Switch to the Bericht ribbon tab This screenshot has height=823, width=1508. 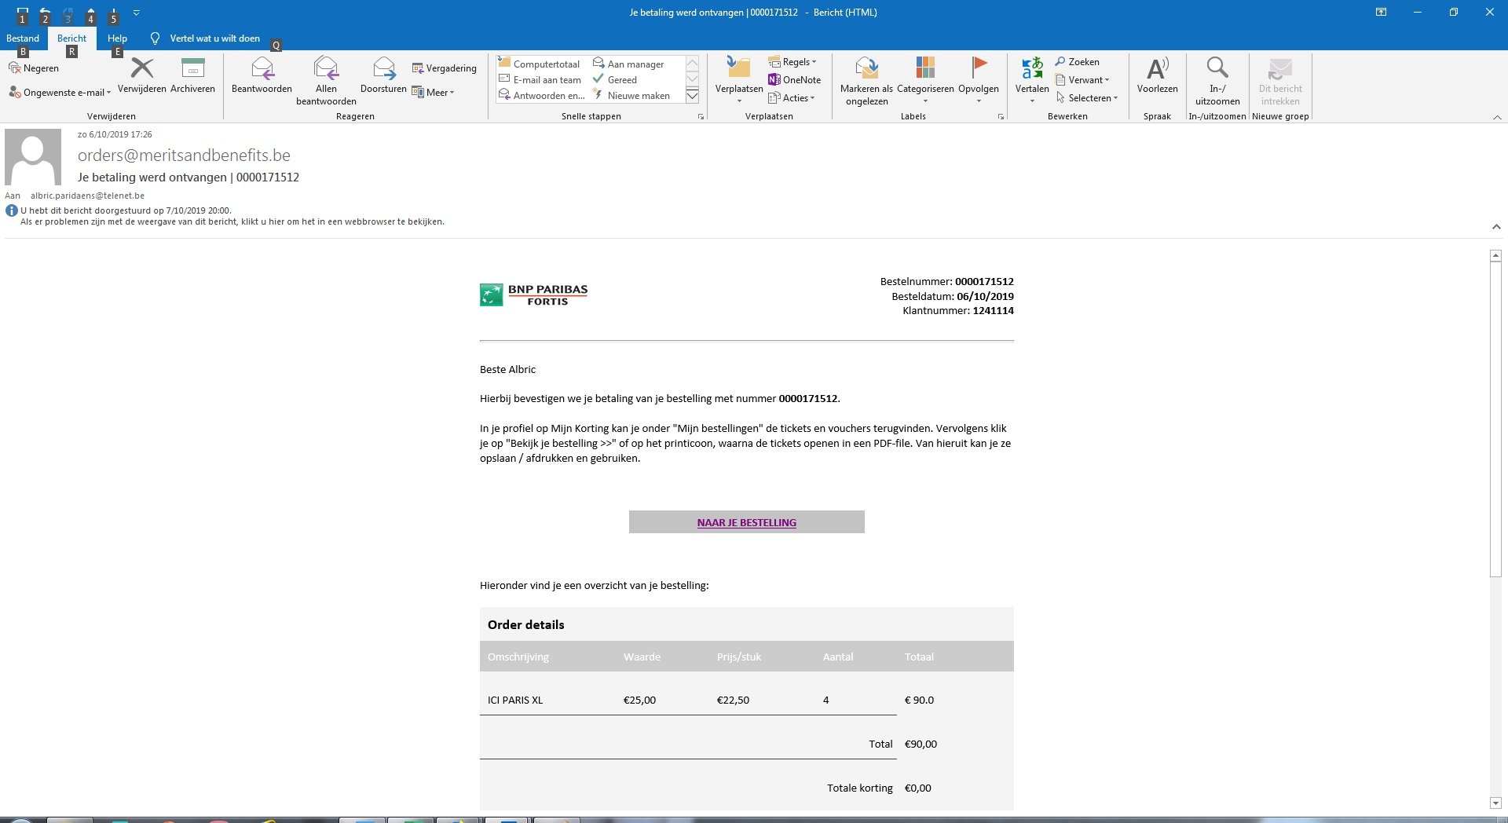[71, 38]
